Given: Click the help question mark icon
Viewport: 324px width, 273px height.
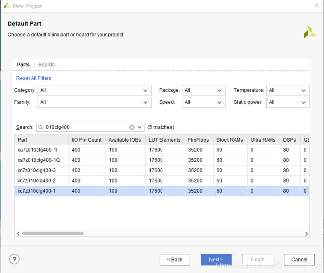Looking at the screenshot, I should click(x=14, y=259).
